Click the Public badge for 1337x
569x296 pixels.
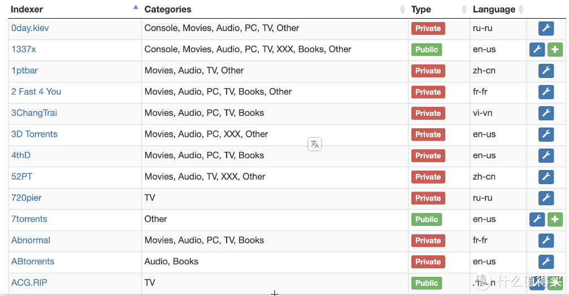click(x=426, y=50)
